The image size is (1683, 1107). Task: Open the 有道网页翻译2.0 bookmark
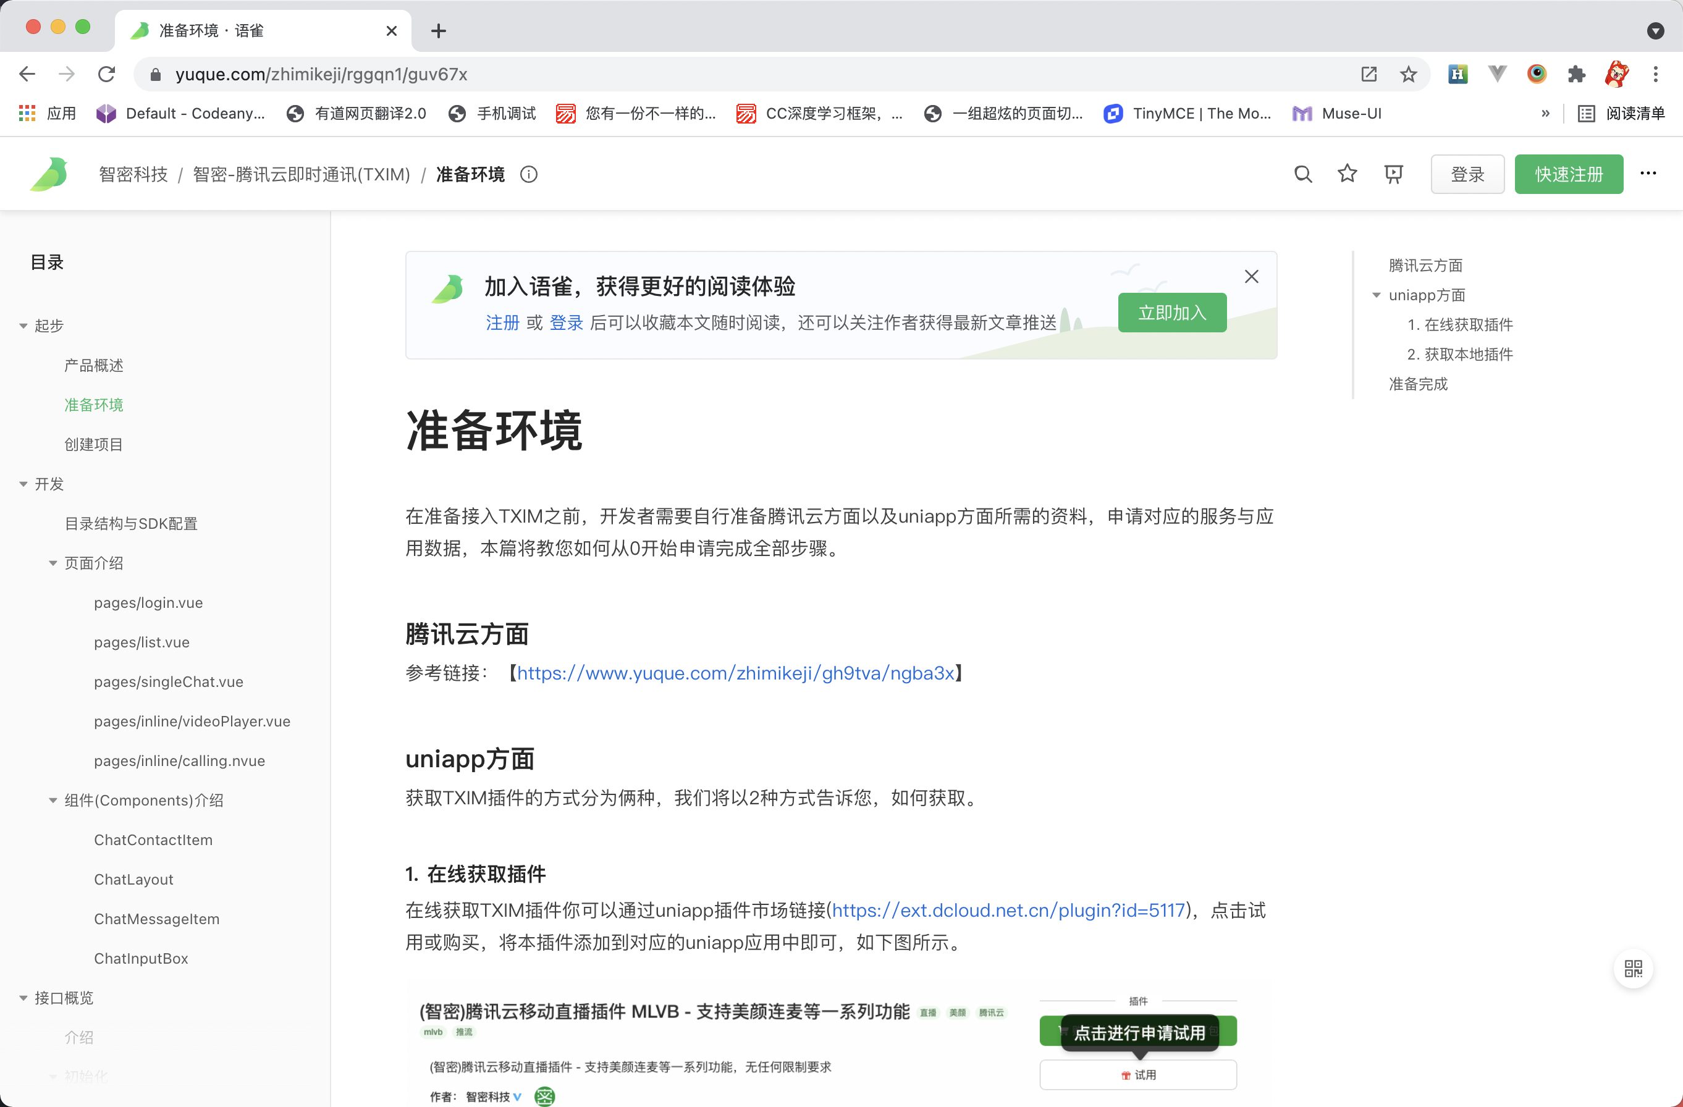356,113
